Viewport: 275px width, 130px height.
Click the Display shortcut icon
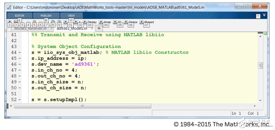point(85,22)
